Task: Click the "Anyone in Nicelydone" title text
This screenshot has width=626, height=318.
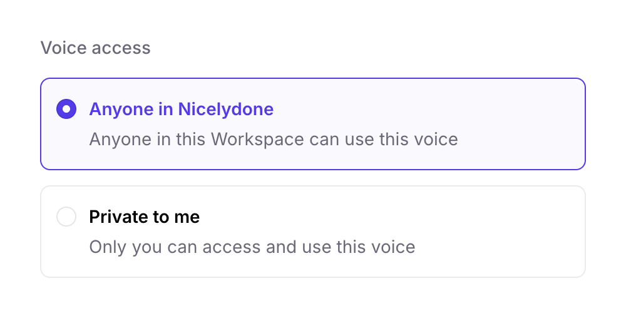Action: point(181,110)
